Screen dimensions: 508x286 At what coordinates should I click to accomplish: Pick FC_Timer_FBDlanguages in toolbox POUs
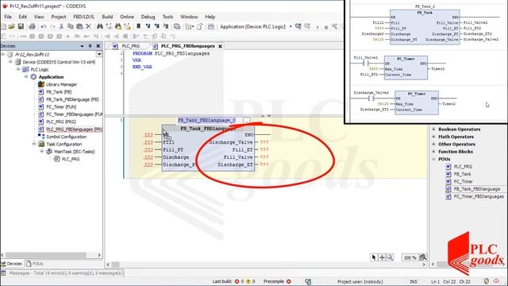[x=478, y=196]
